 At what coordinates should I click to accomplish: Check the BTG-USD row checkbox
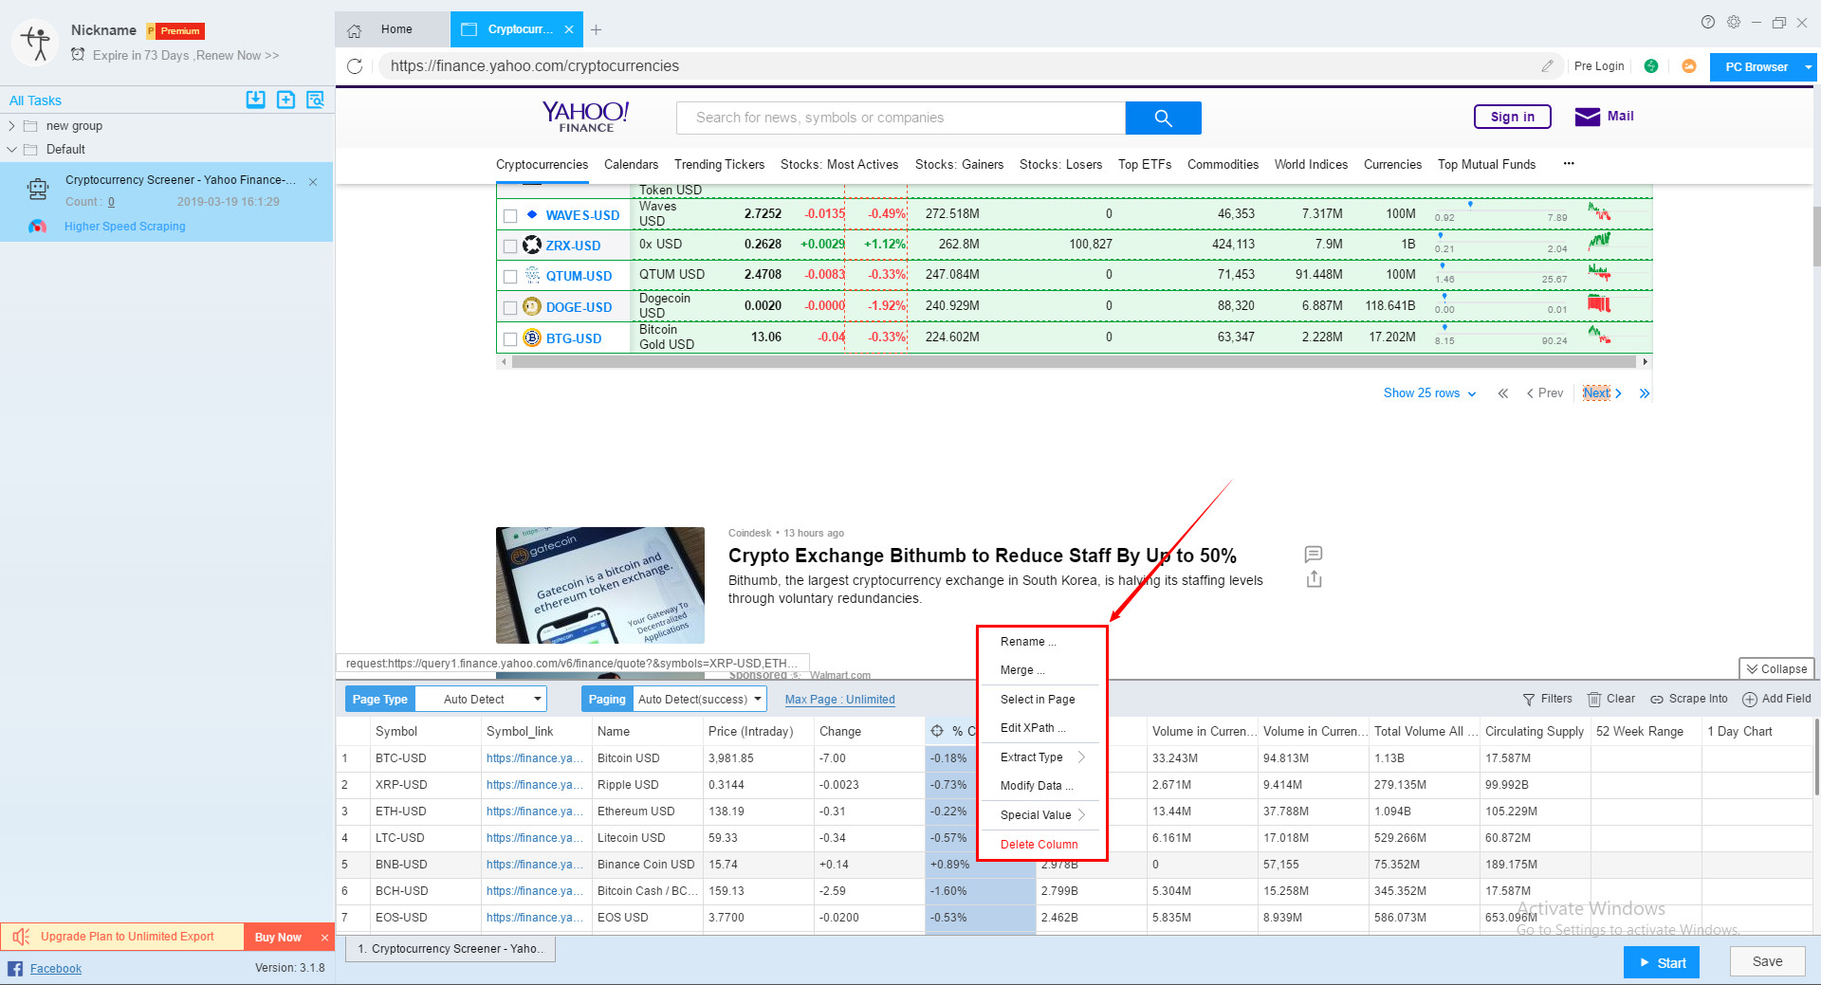(510, 339)
